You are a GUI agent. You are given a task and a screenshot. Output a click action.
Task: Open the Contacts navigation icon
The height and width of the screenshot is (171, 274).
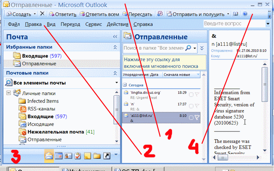(68, 156)
